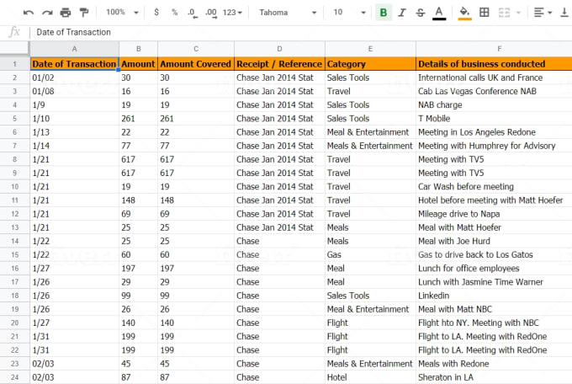This screenshot has width=572, height=384.
Task: Select column D header
Action: 278,49
